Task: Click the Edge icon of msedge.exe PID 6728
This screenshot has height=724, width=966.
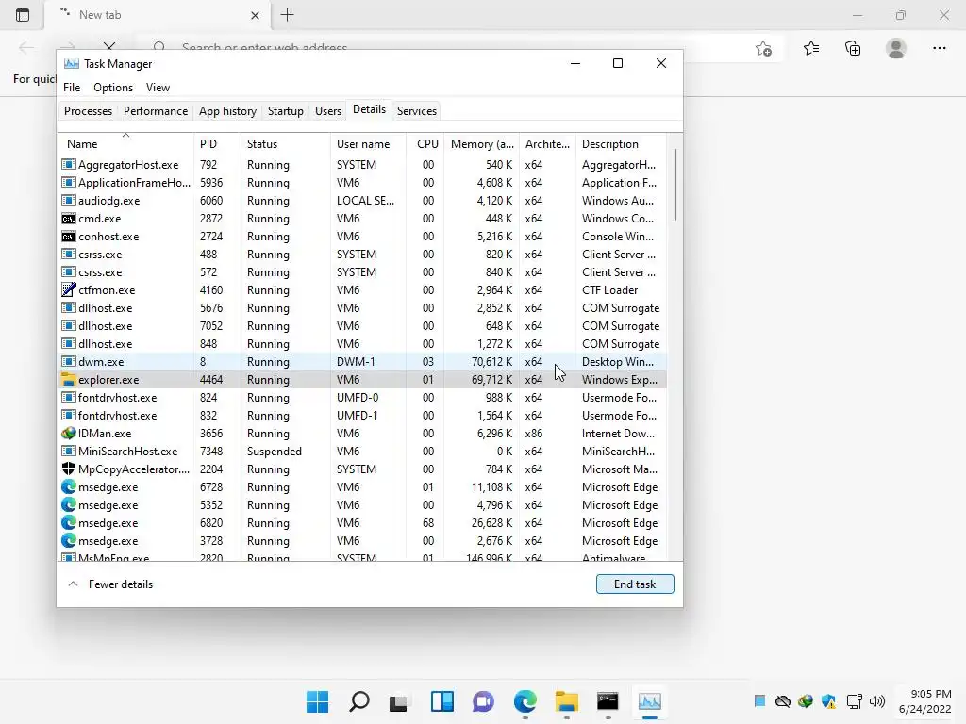Action: pyautogui.click(x=68, y=487)
